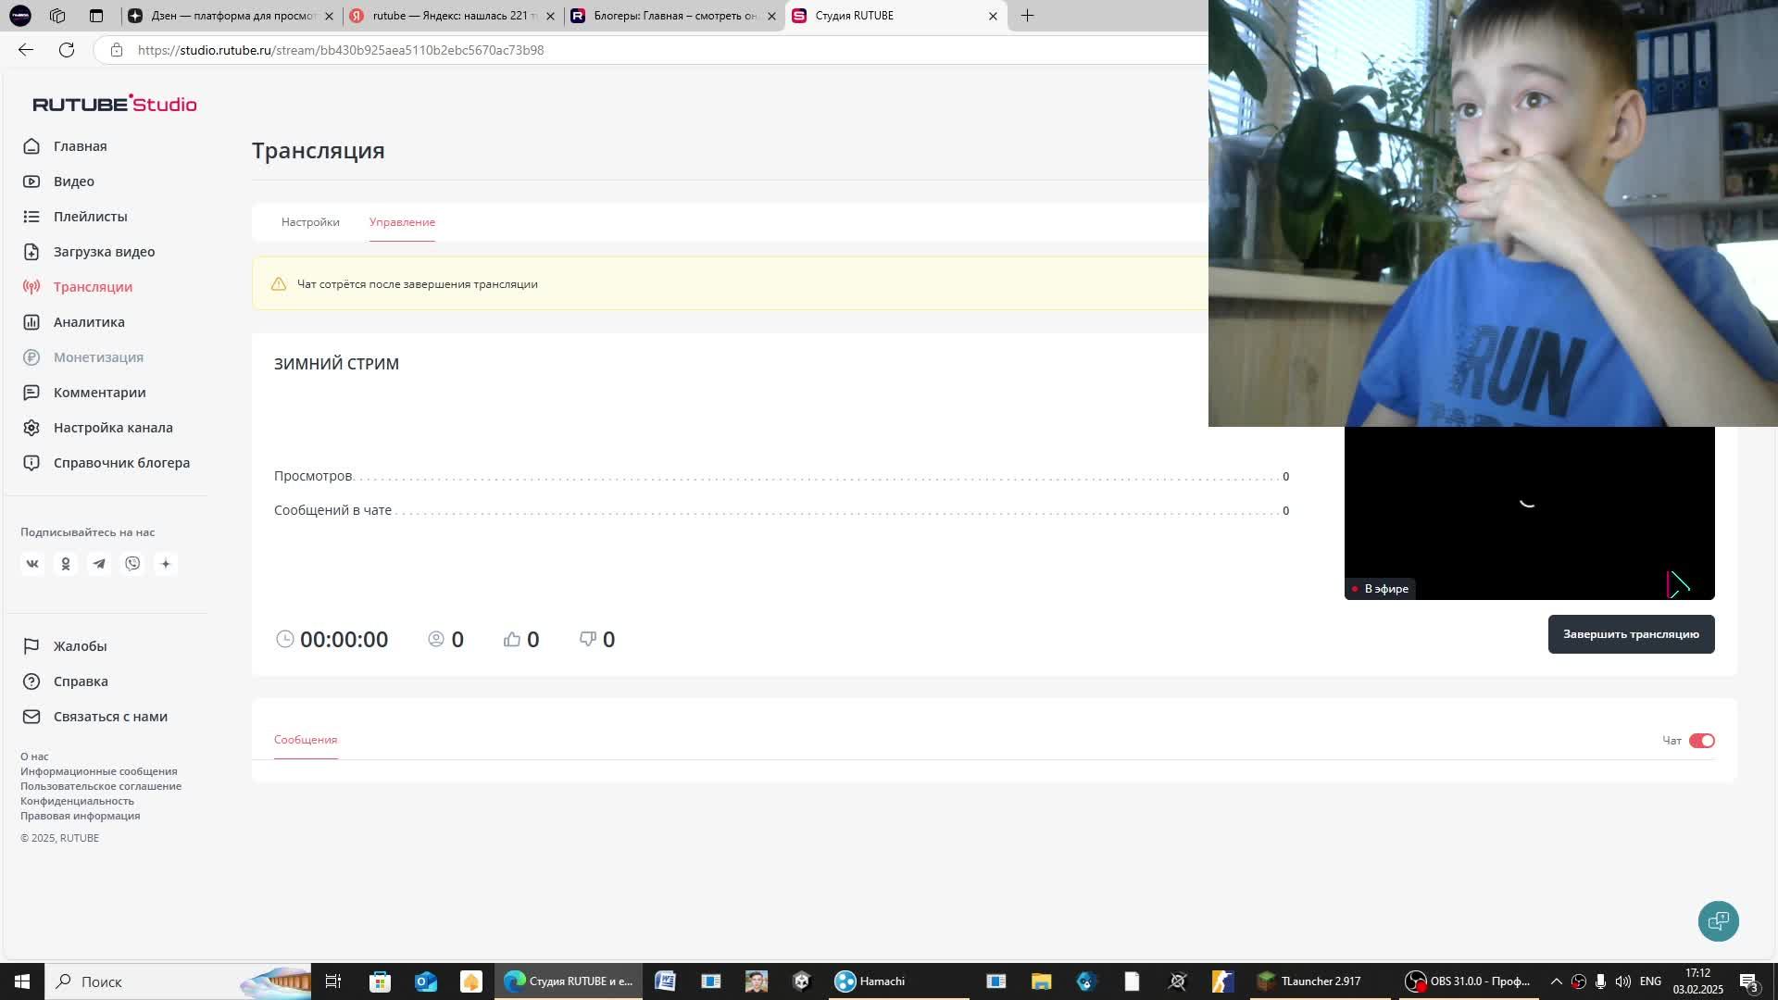
Task: Open Загрузка видео in the sidebar
Action: (x=104, y=252)
